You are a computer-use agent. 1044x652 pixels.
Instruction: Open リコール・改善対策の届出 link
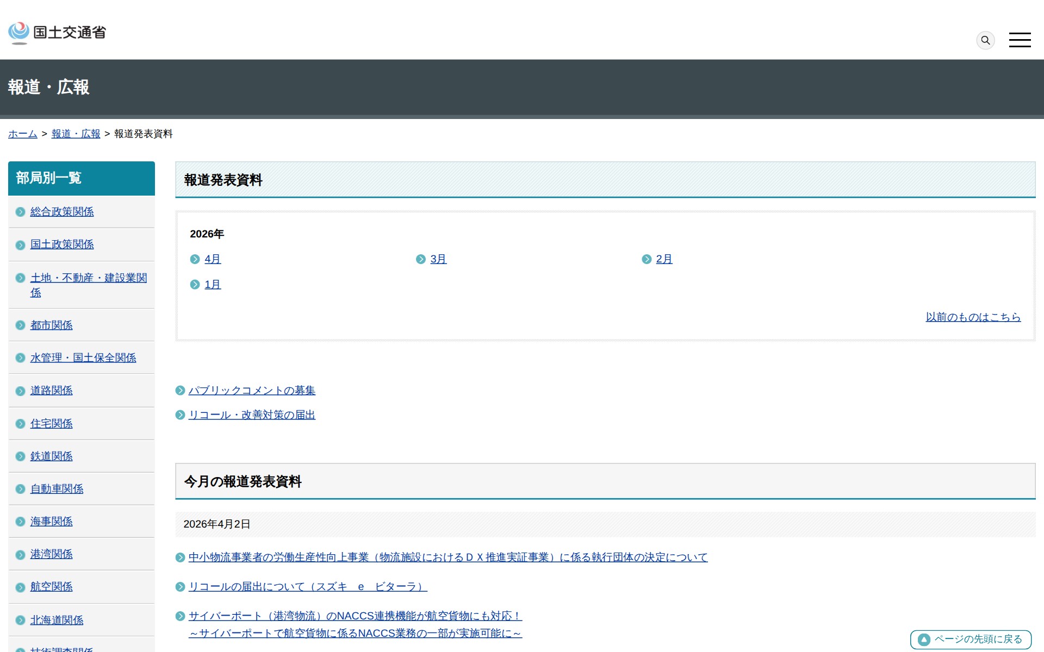tap(251, 415)
